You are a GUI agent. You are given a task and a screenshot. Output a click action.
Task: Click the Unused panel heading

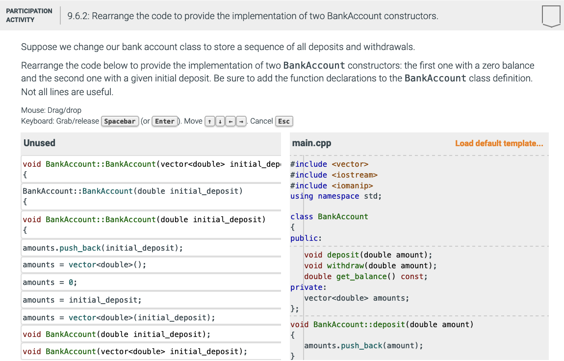[x=40, y=143]
